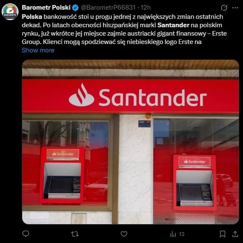
Task: Open the Barometr Polski display name
Action: pos(46,8)
